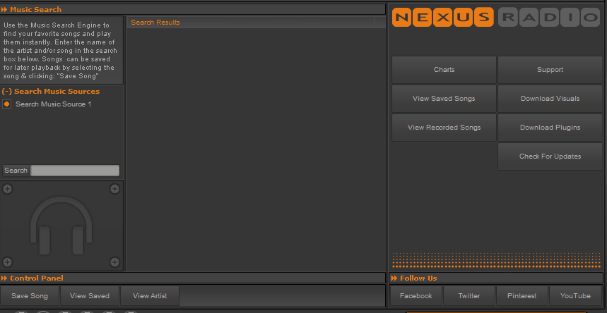Screen dimensions: 607x313
Task: Click Download Visuals button
Action: (550, 99)
